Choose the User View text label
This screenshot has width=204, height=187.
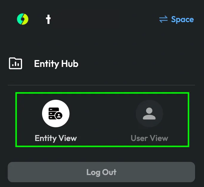click(149, 138)
